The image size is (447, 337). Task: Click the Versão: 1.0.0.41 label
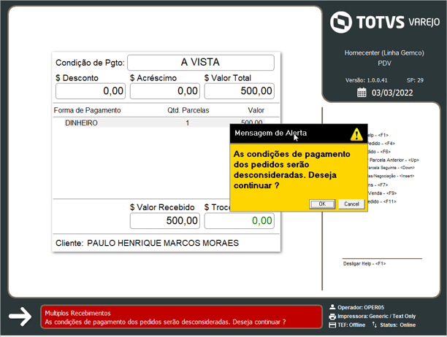pos(367,80)
